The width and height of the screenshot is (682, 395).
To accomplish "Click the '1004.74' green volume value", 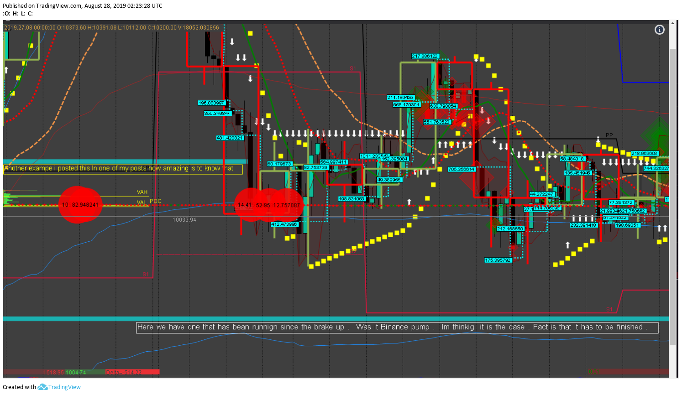I will [x=76, y=372].
